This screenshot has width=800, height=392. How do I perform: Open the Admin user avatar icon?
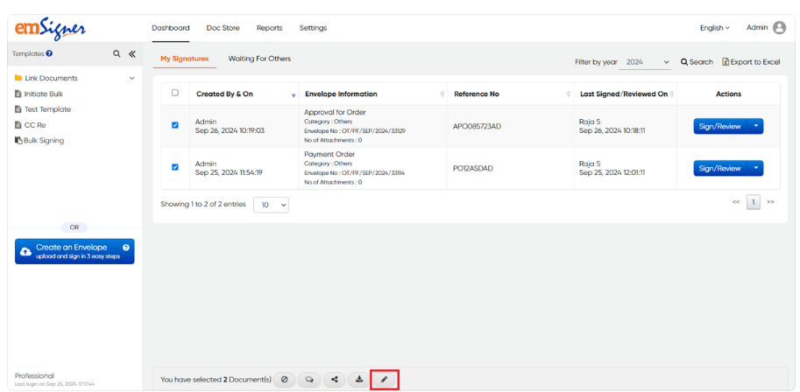click(x=779, y=27)
